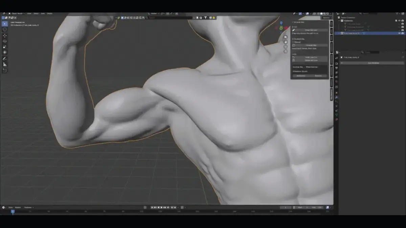
Task: Open the Properties editor type dropdown
Action: coord(338,52)
